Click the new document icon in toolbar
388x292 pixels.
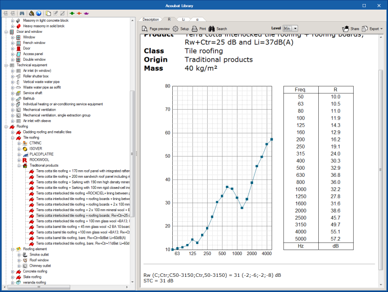(48, 13)
